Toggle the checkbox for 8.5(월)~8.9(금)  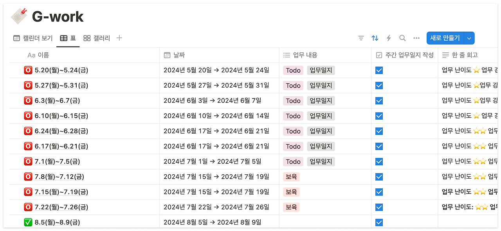379,222
